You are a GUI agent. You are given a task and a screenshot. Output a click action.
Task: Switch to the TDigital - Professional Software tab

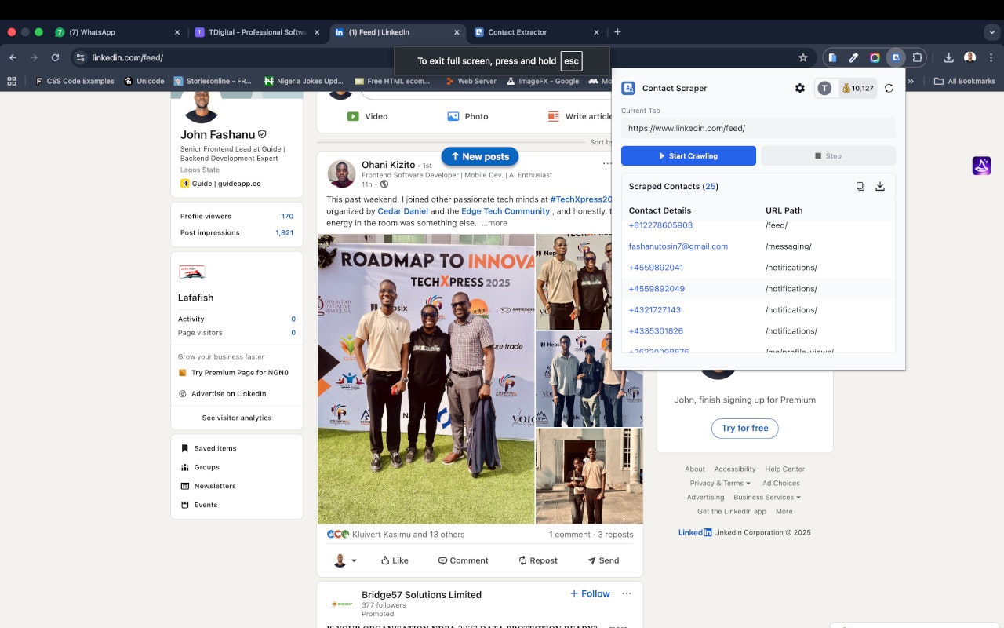[x=257, y=32]
